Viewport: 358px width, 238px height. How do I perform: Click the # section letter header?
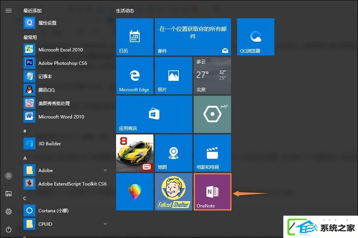(x=25, y=131)
